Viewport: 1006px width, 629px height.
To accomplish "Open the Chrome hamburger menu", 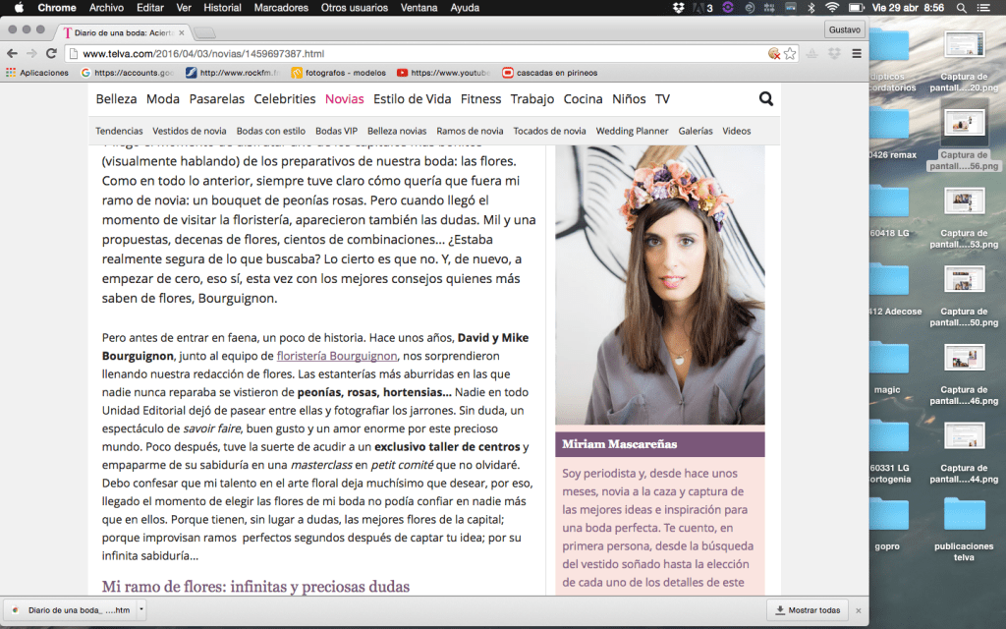I will click(x=857, y=53).
